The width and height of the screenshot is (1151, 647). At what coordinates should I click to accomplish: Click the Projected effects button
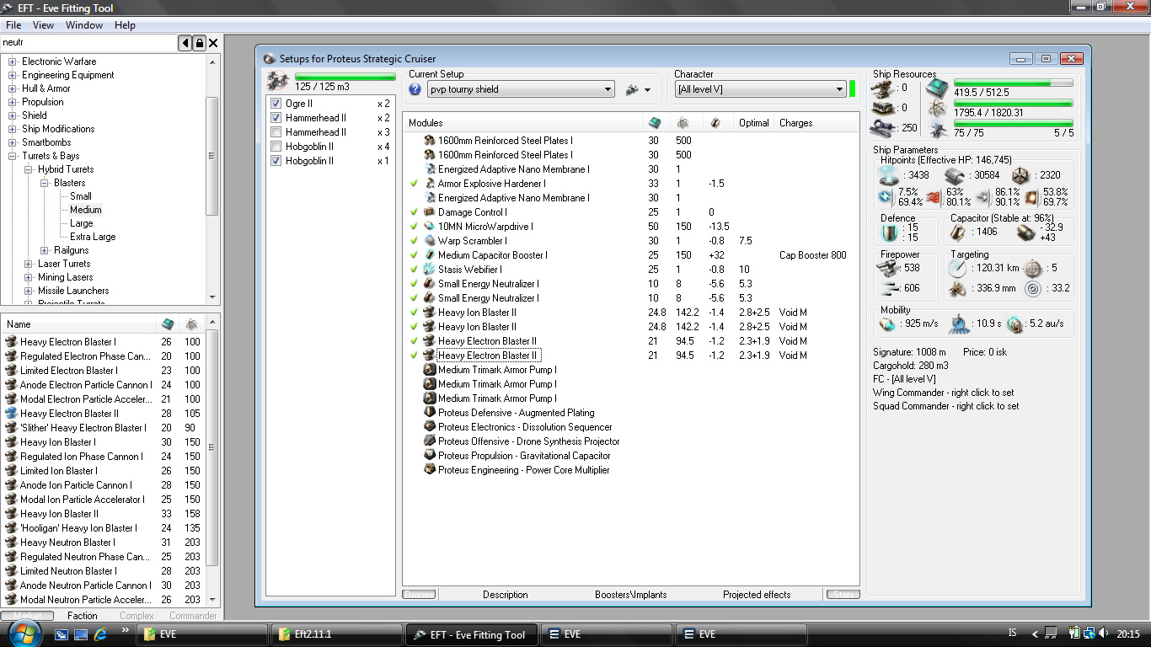coord(756,595)
